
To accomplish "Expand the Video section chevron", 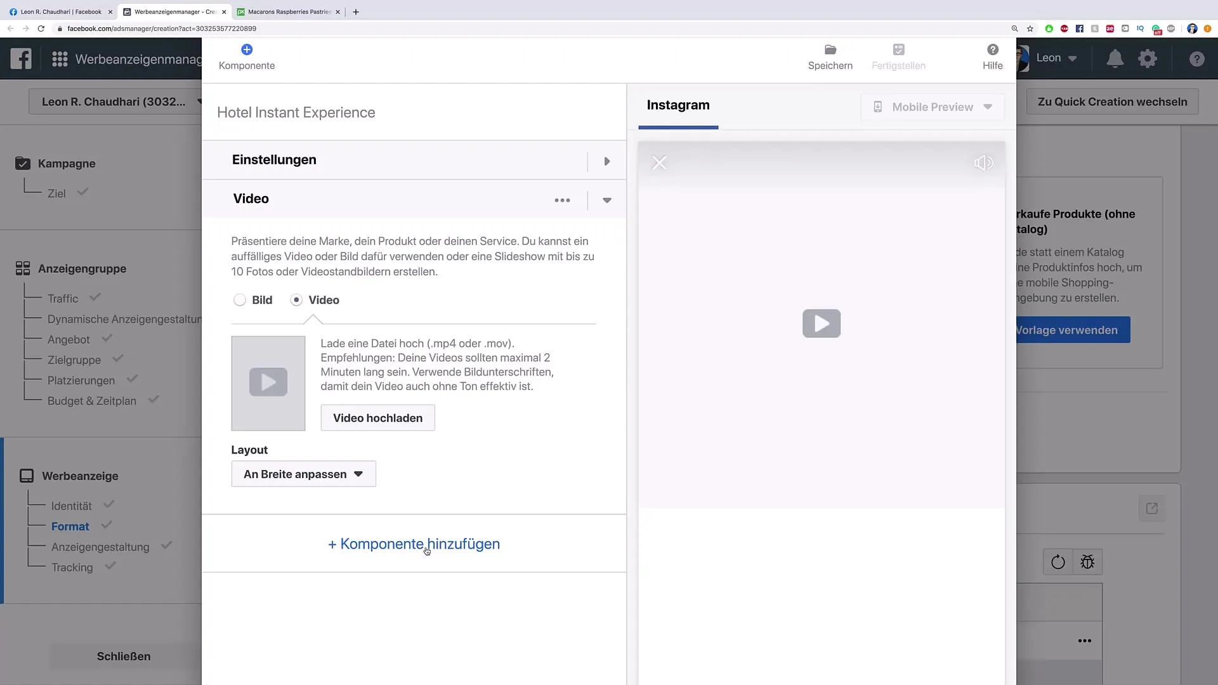I will (x=607, y=200).
